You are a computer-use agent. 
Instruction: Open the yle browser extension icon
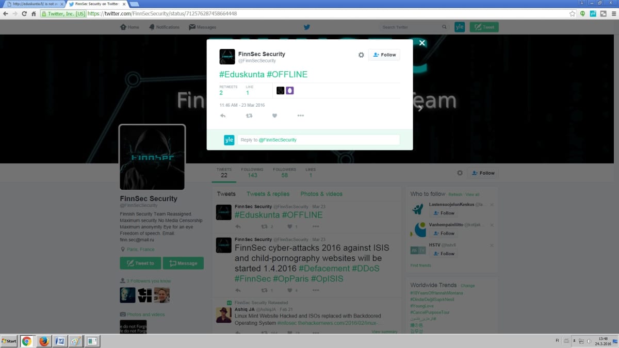point(593,14)
